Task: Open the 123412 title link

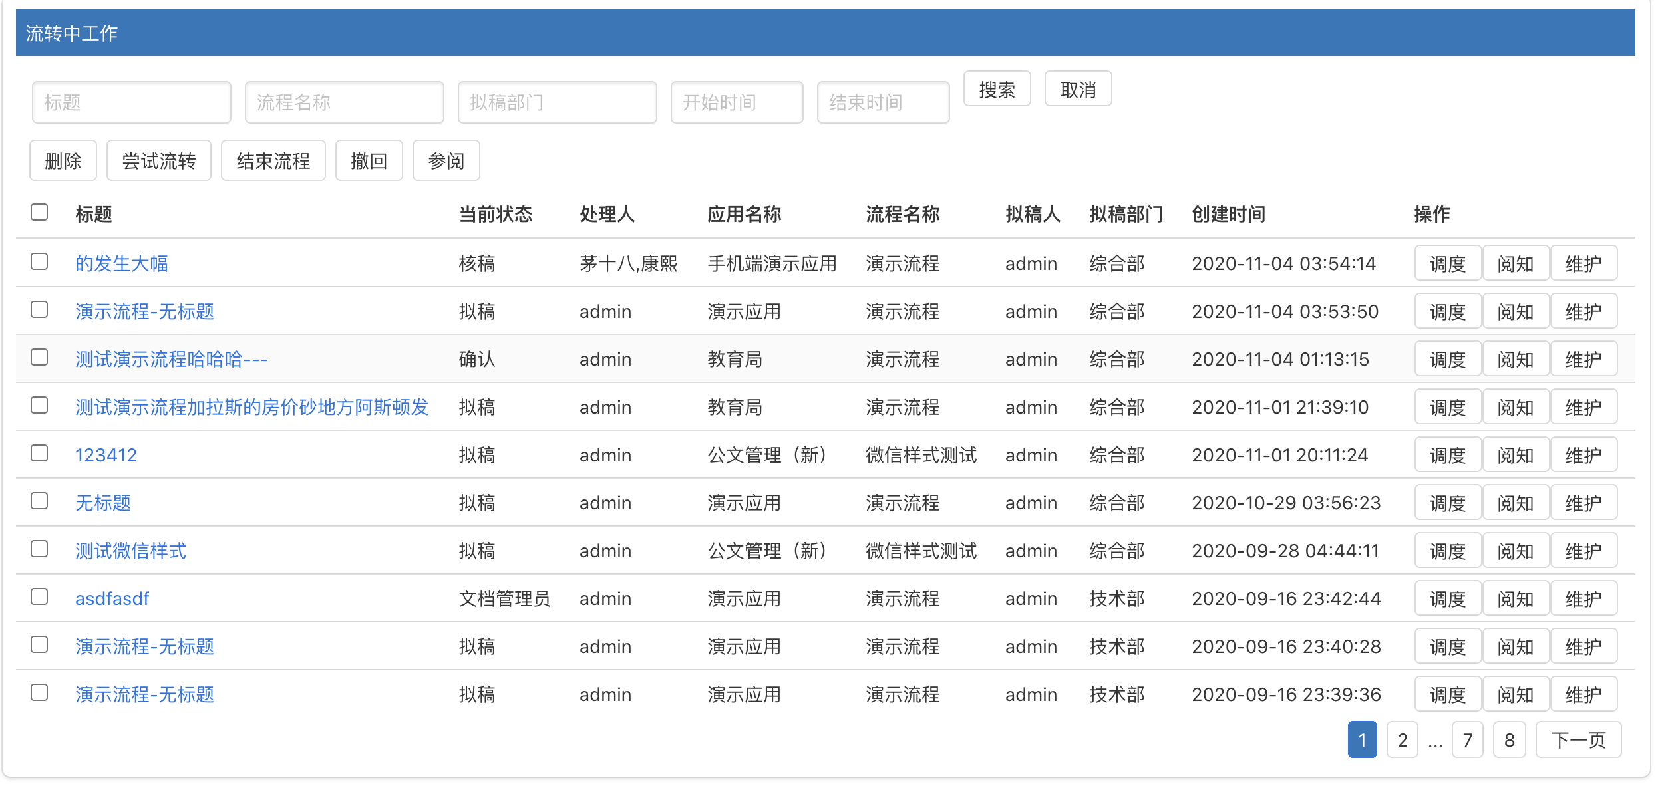Action: point(106,455)
